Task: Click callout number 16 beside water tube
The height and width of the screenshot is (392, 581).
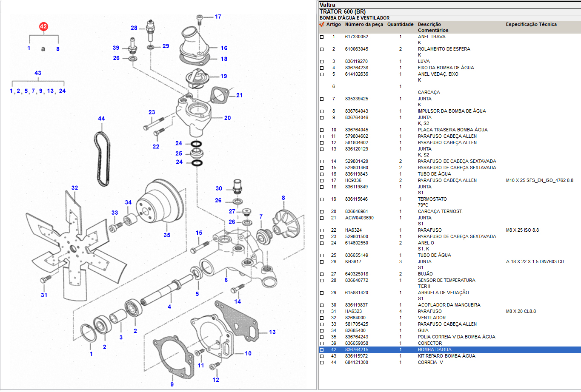Action: (x=224, y=48)
